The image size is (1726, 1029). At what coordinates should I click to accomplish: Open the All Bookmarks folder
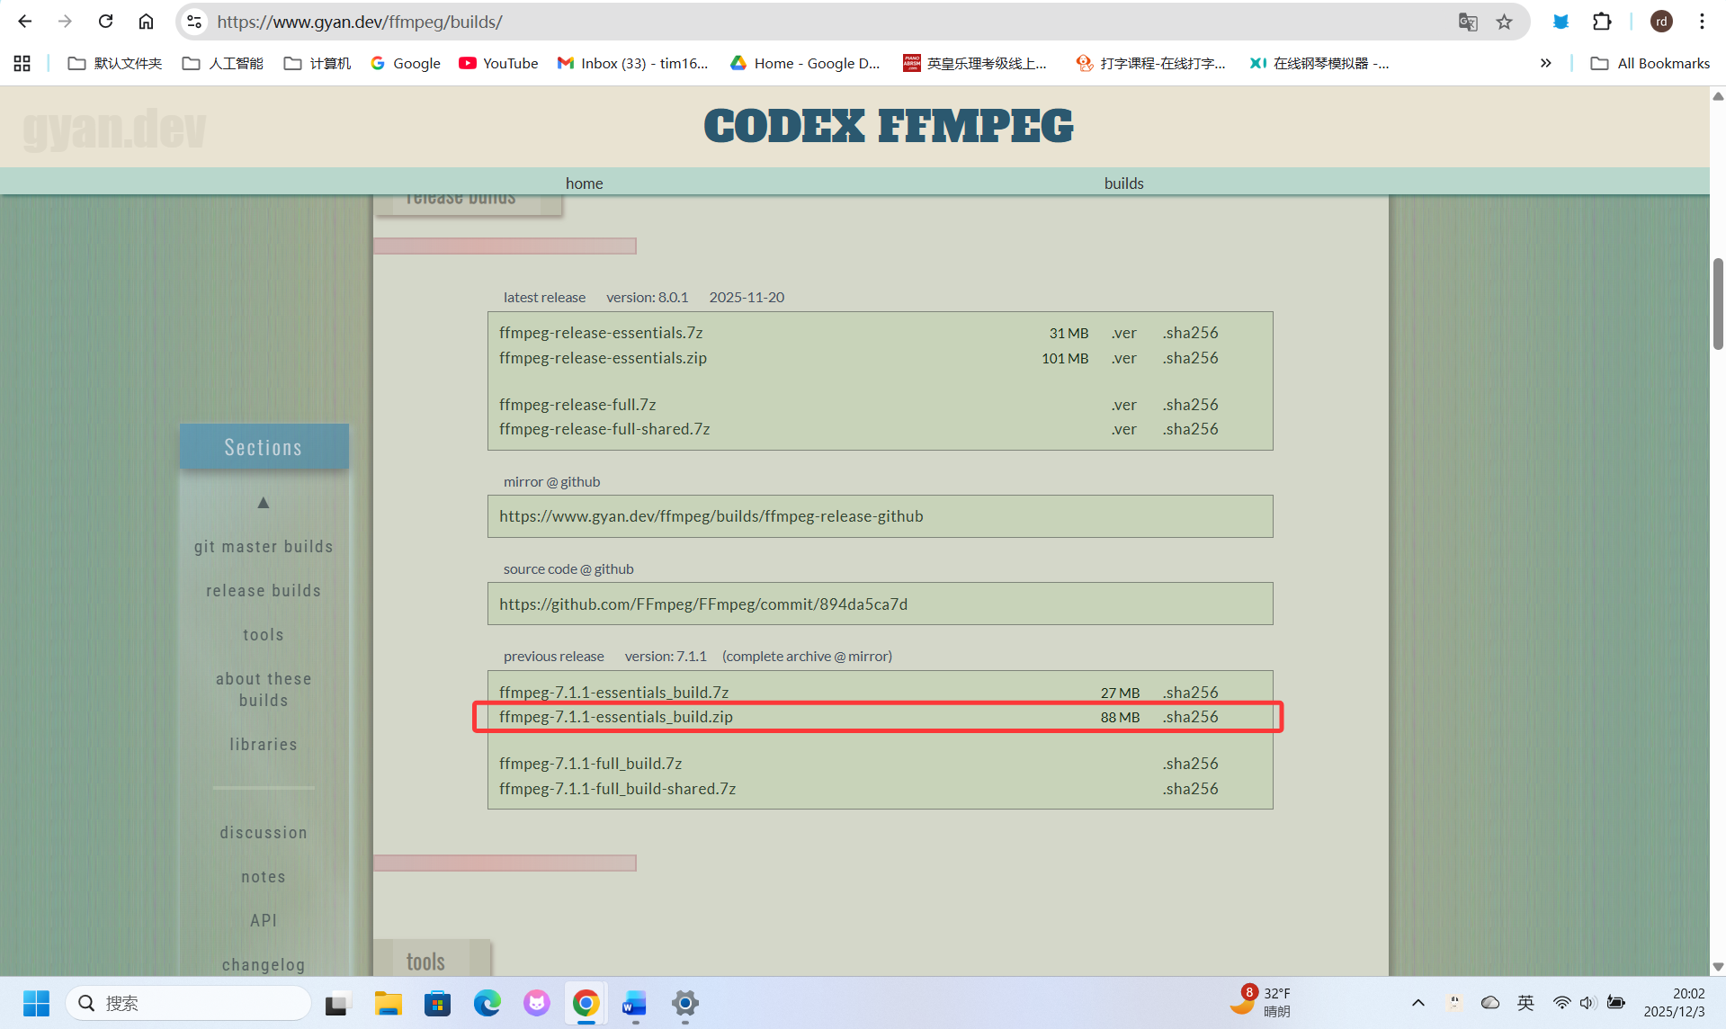1650,63
